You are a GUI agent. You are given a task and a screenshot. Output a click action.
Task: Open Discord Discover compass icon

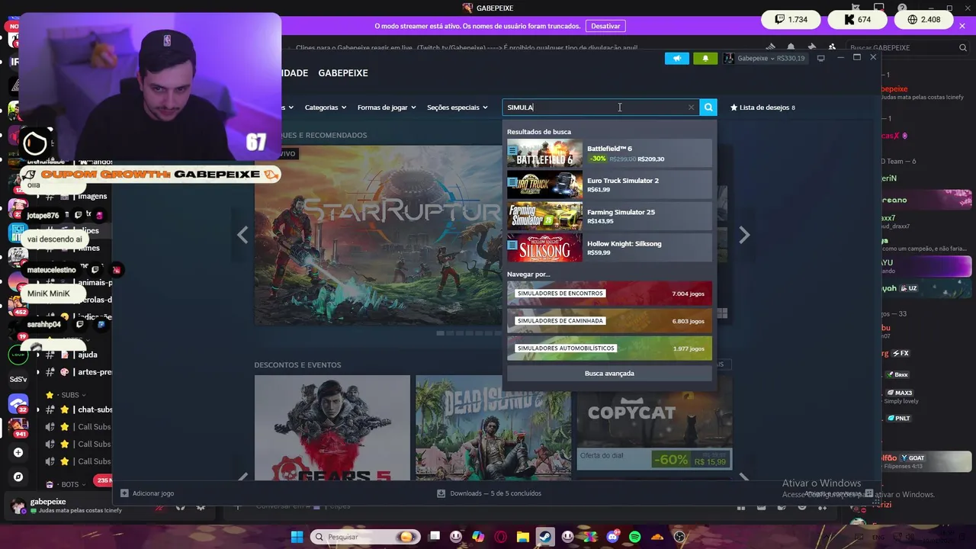click(x=18, y=477)
